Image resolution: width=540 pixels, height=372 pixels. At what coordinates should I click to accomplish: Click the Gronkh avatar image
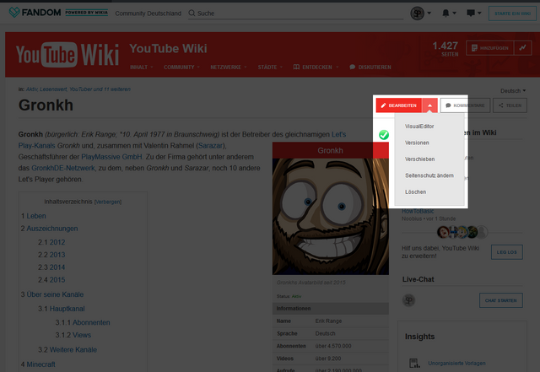(331, 216)
